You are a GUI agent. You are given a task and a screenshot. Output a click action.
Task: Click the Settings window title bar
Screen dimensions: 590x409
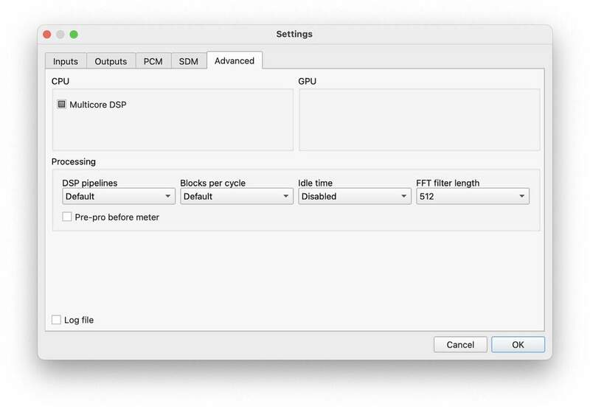tap(294, 34)
